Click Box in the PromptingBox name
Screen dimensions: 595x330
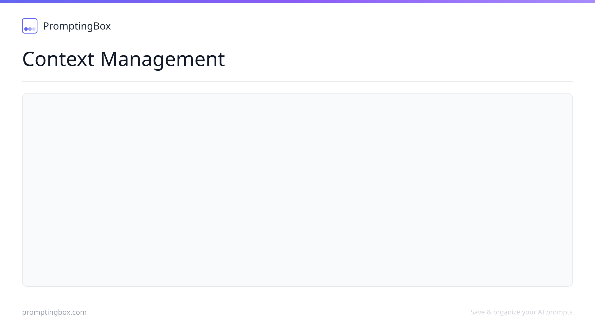(102, 26)
